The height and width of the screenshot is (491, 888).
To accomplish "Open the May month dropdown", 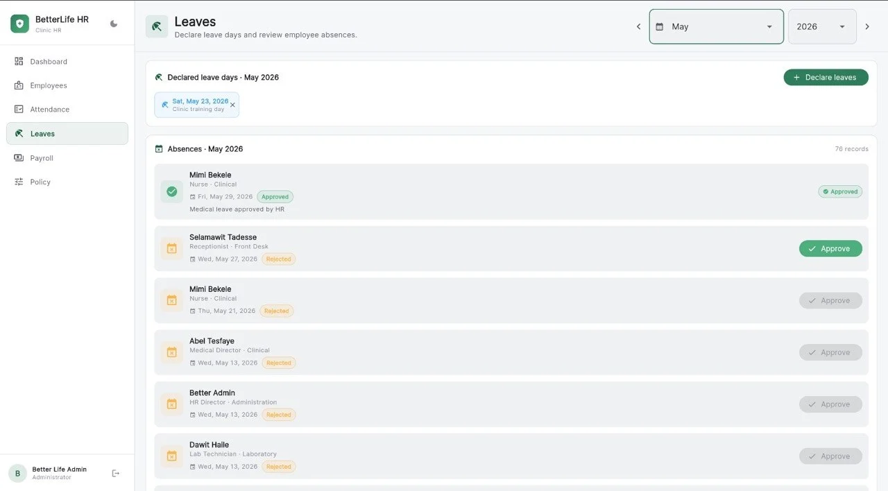I will coord(717,26).
